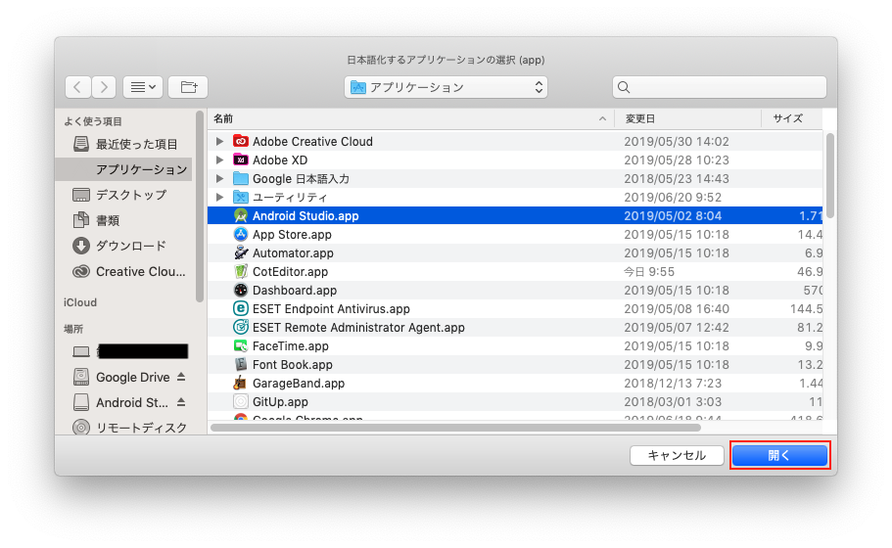Eject the Android Studio volume
This screenshot has height=548, width=892.
click(181, 402)
